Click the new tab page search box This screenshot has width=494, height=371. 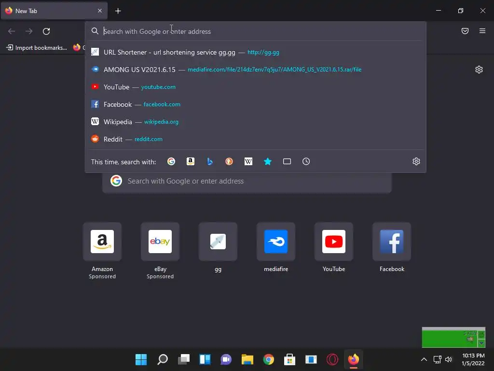coord(247,181)
